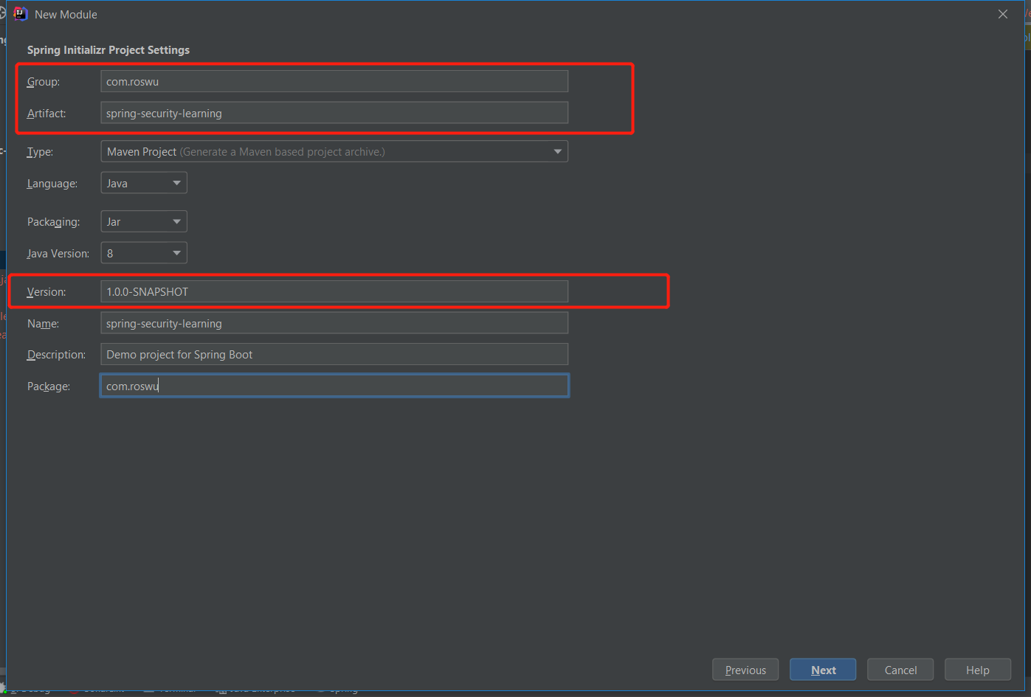Screen dimensions: 1031x697
Task: Open Help for the New Module dialog
Action: pos(977,669)
